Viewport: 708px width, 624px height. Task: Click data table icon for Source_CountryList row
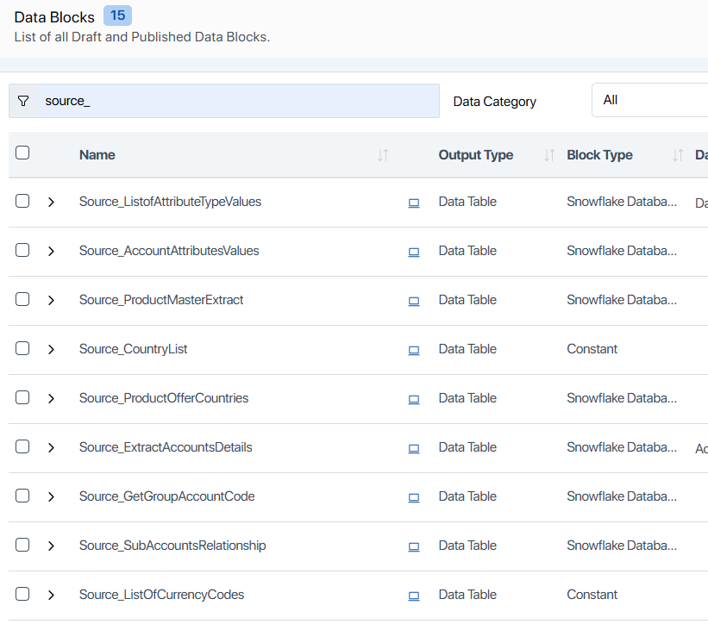tap(414, 350)
